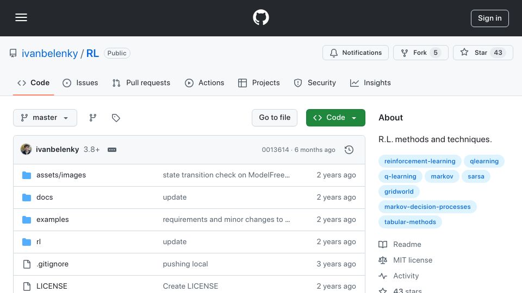Viewport: 522px width, 293px height.
Task: Open the Activity link in About
Action: [399, 276]
